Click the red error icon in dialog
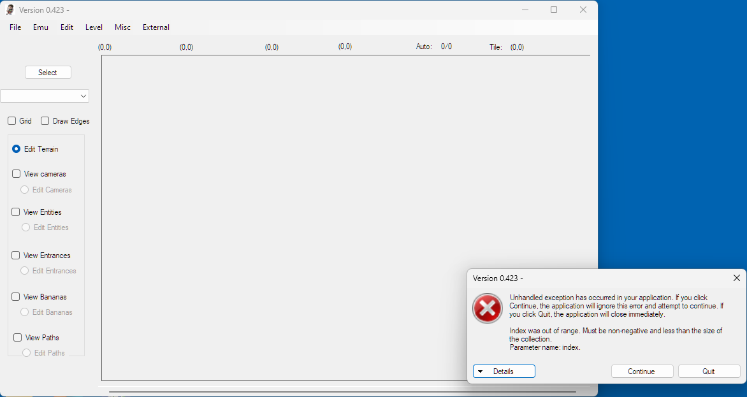Screen dimensions: 747x397 pyautogui.click(x=488, y=308)
